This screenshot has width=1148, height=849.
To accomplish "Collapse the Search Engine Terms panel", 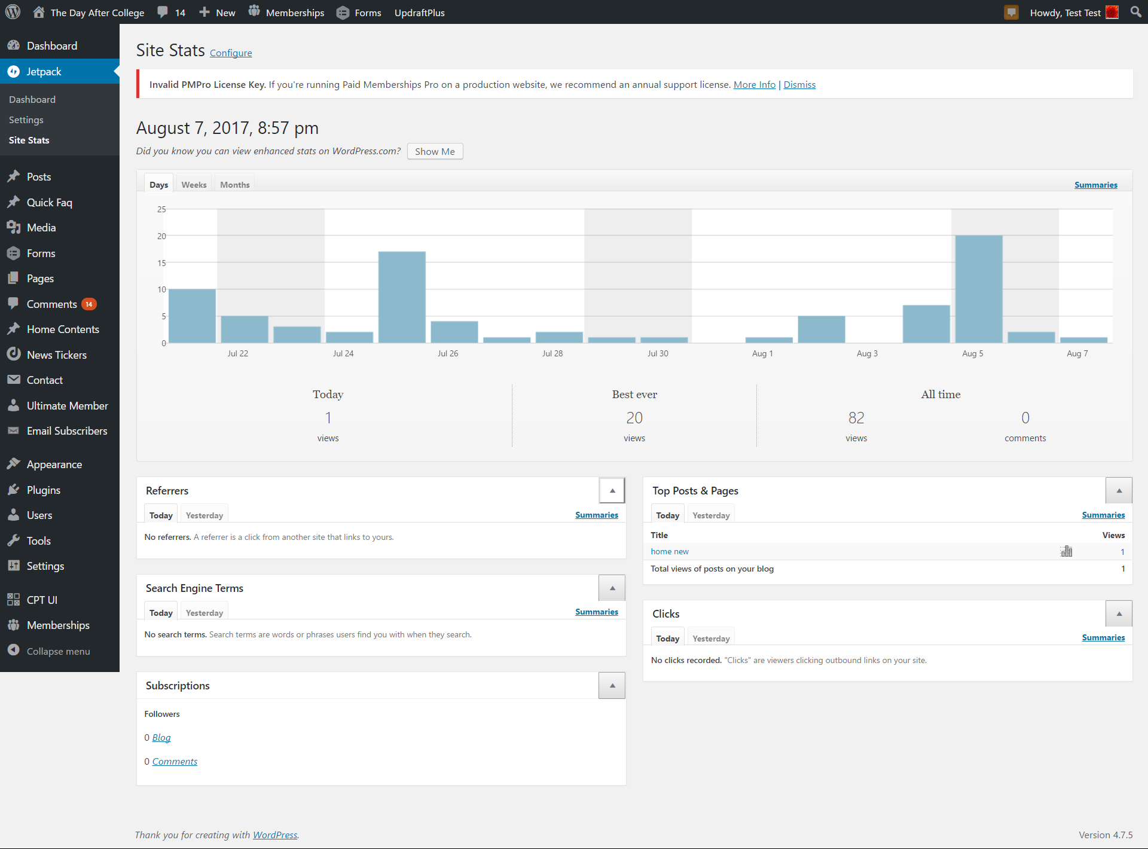I will click(612, 588).
